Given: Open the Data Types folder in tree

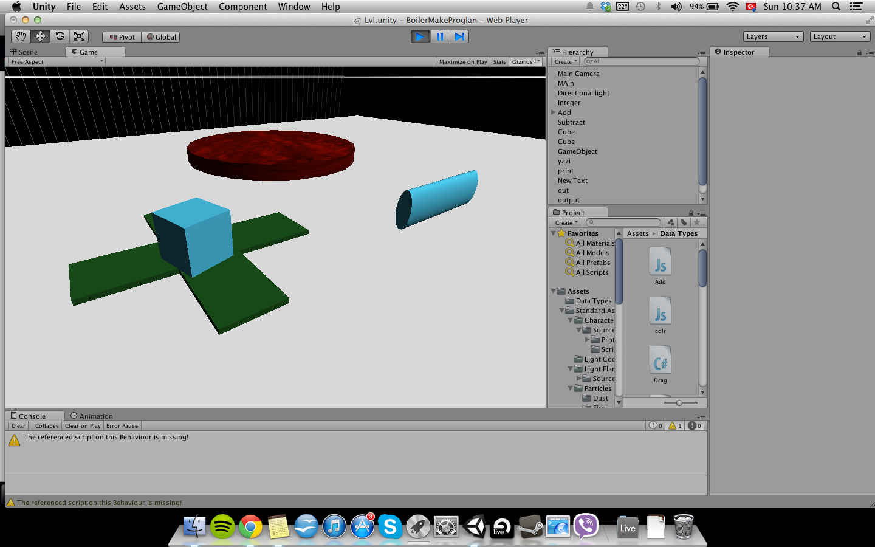Looking at the screenshot, I should click(x=588, y=301).
